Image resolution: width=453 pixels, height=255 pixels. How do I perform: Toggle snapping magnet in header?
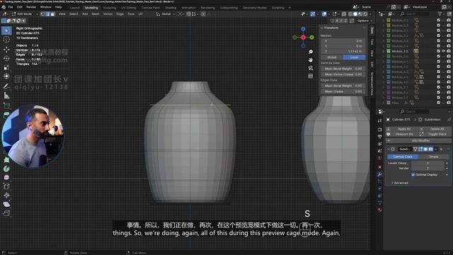tap(188, 14)
